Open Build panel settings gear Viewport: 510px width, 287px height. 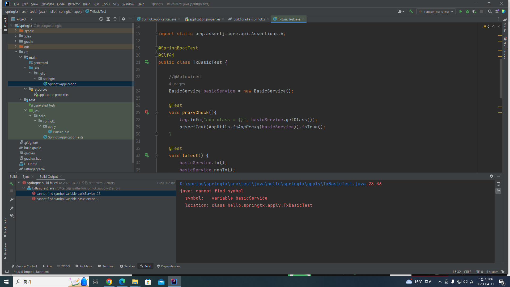(x=492, y=176)
